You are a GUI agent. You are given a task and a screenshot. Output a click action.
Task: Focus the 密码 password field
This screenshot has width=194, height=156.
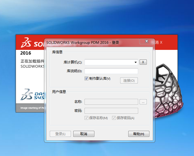coord(111,111)
